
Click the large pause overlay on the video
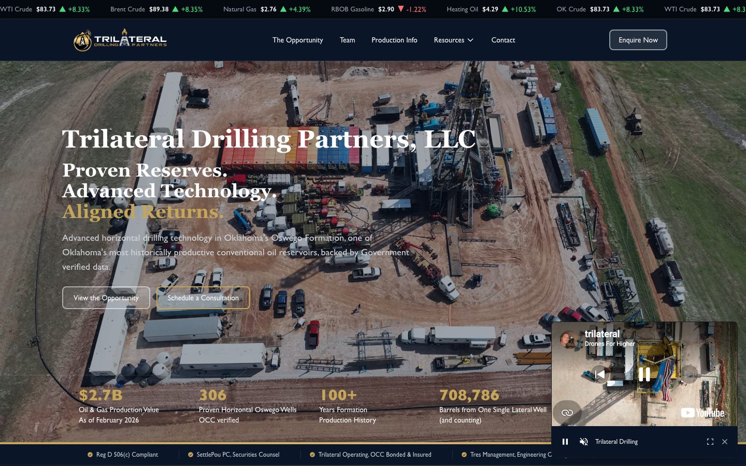[644, 374]
